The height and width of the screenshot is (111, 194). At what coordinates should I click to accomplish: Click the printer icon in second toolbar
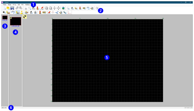[x=13, y=12]
